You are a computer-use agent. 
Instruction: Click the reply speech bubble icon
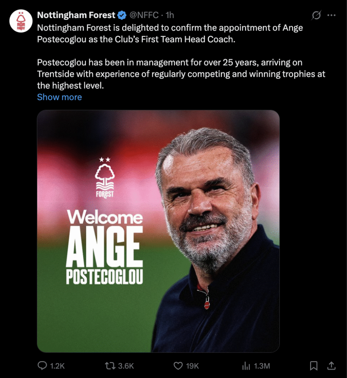(42, 366)
